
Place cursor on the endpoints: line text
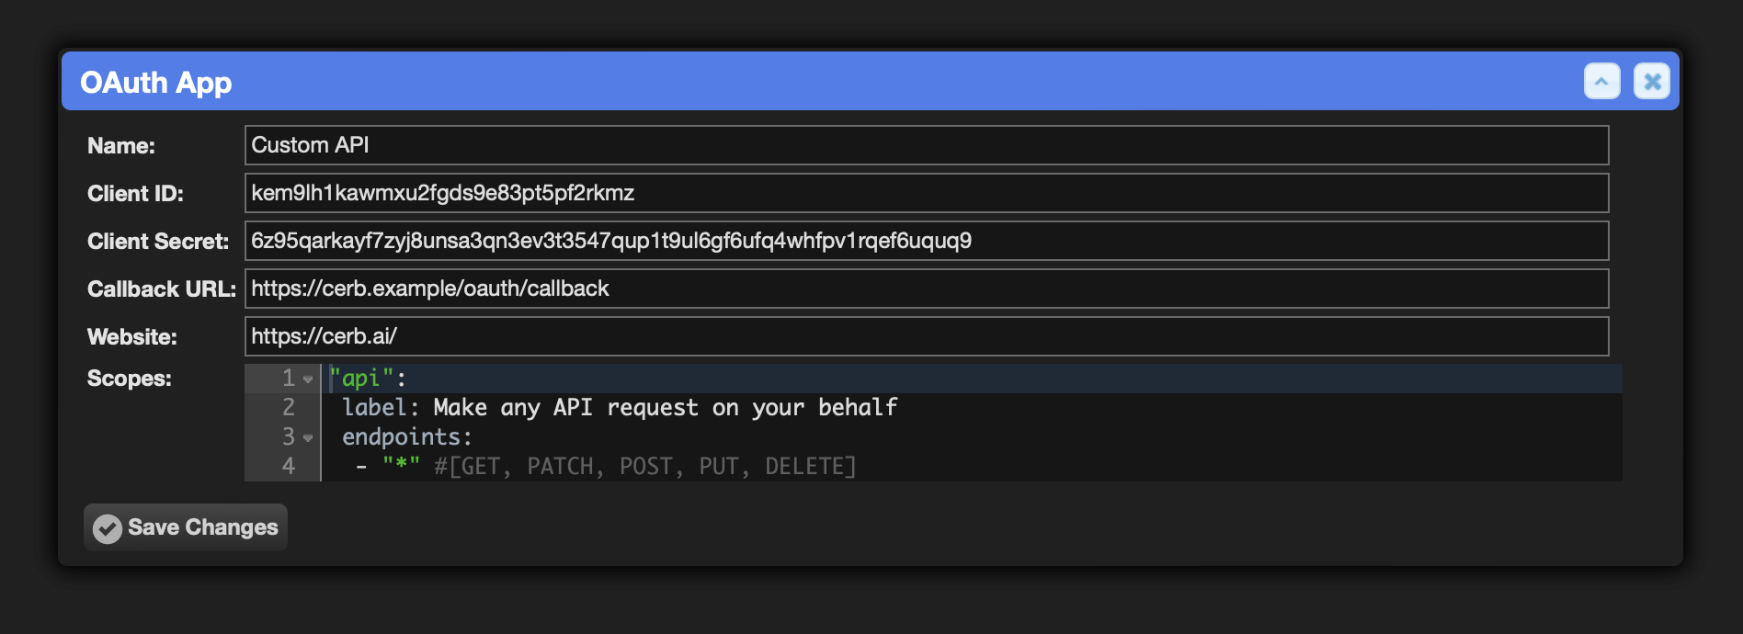tap(407, 437)
